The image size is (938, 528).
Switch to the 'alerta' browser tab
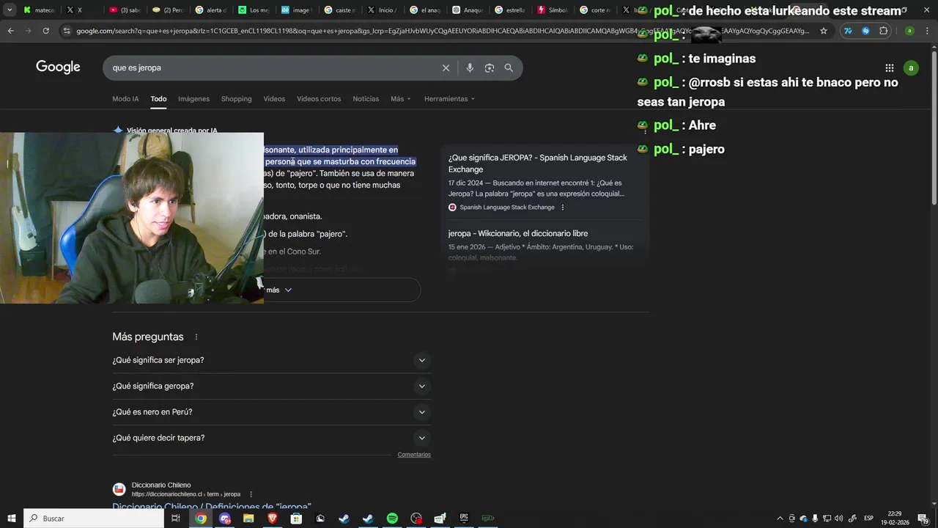point(211,10)
